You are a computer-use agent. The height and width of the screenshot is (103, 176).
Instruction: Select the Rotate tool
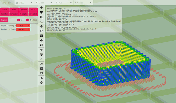41,31
